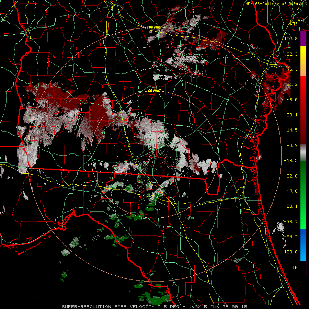The image size is (309, 309).
Task: Click the VEL legend heading
Action: pos(301,21)
